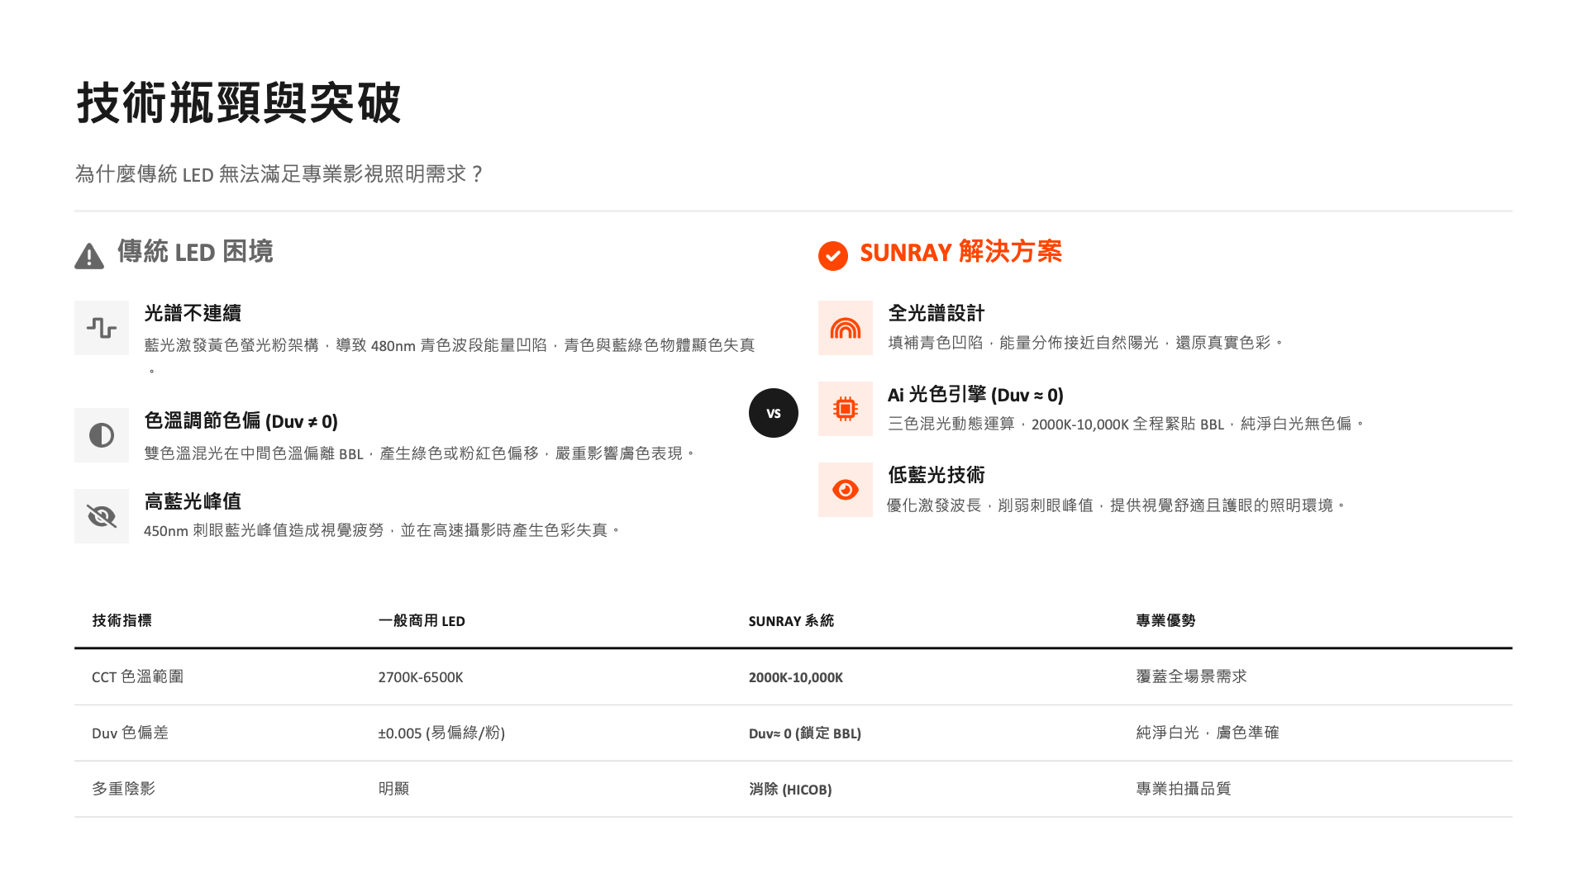Select the 2000K-10,000K table cell
Image resolution: width=1587 pixels, height=892 pixels.
pyautogui.click(x=795, y=677)
